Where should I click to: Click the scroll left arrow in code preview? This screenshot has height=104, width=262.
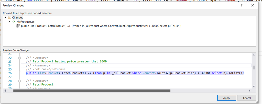point(5,90)
